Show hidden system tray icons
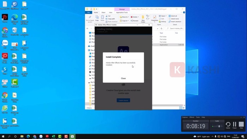 click(x=212, y=136)
